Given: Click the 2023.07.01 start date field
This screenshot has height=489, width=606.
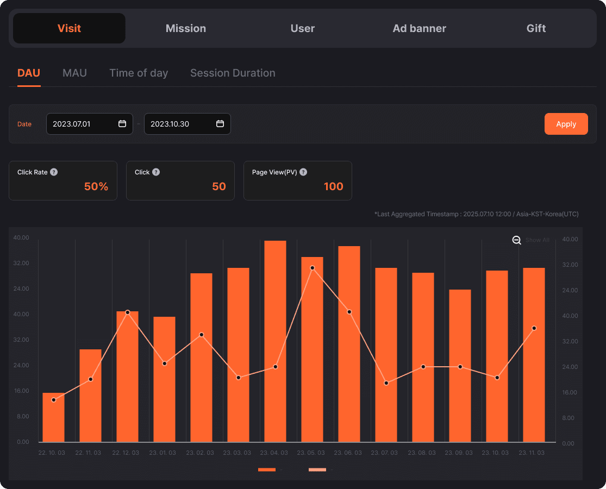Looking at the screenshot, I should point(90,124).
